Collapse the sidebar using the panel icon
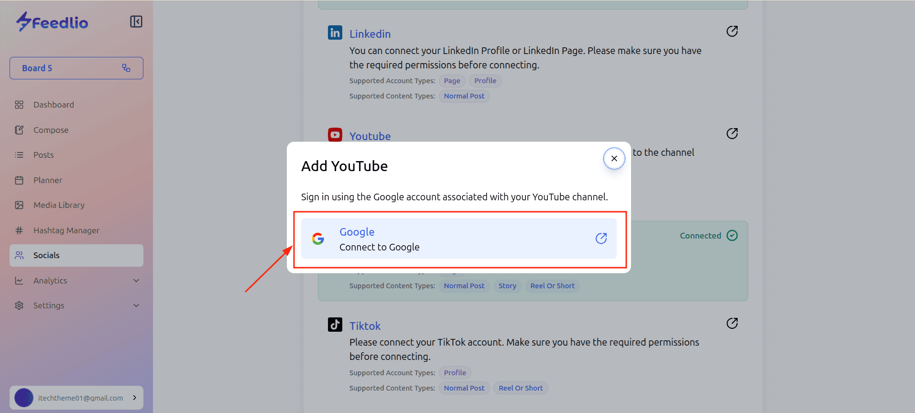The height and width of the screenshot is (413, 915). 136,22
